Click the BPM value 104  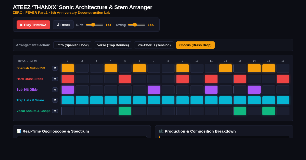108,25
